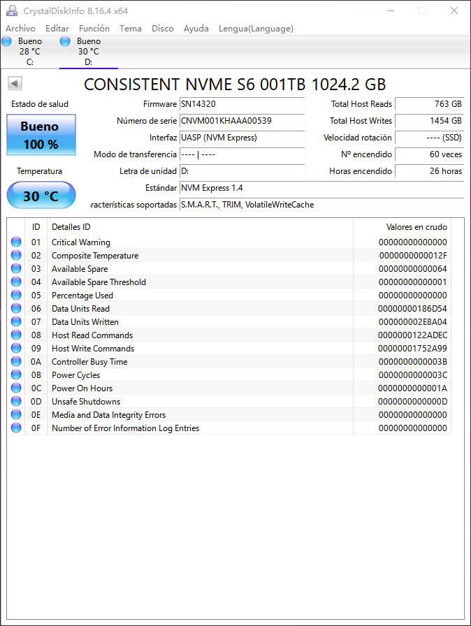
Task: Click the Valores en crudo column header
Action: pyautogui.click(x=402, y=227)
